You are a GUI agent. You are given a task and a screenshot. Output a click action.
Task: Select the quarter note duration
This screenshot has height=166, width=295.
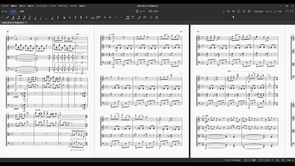(x=35, y=17)
